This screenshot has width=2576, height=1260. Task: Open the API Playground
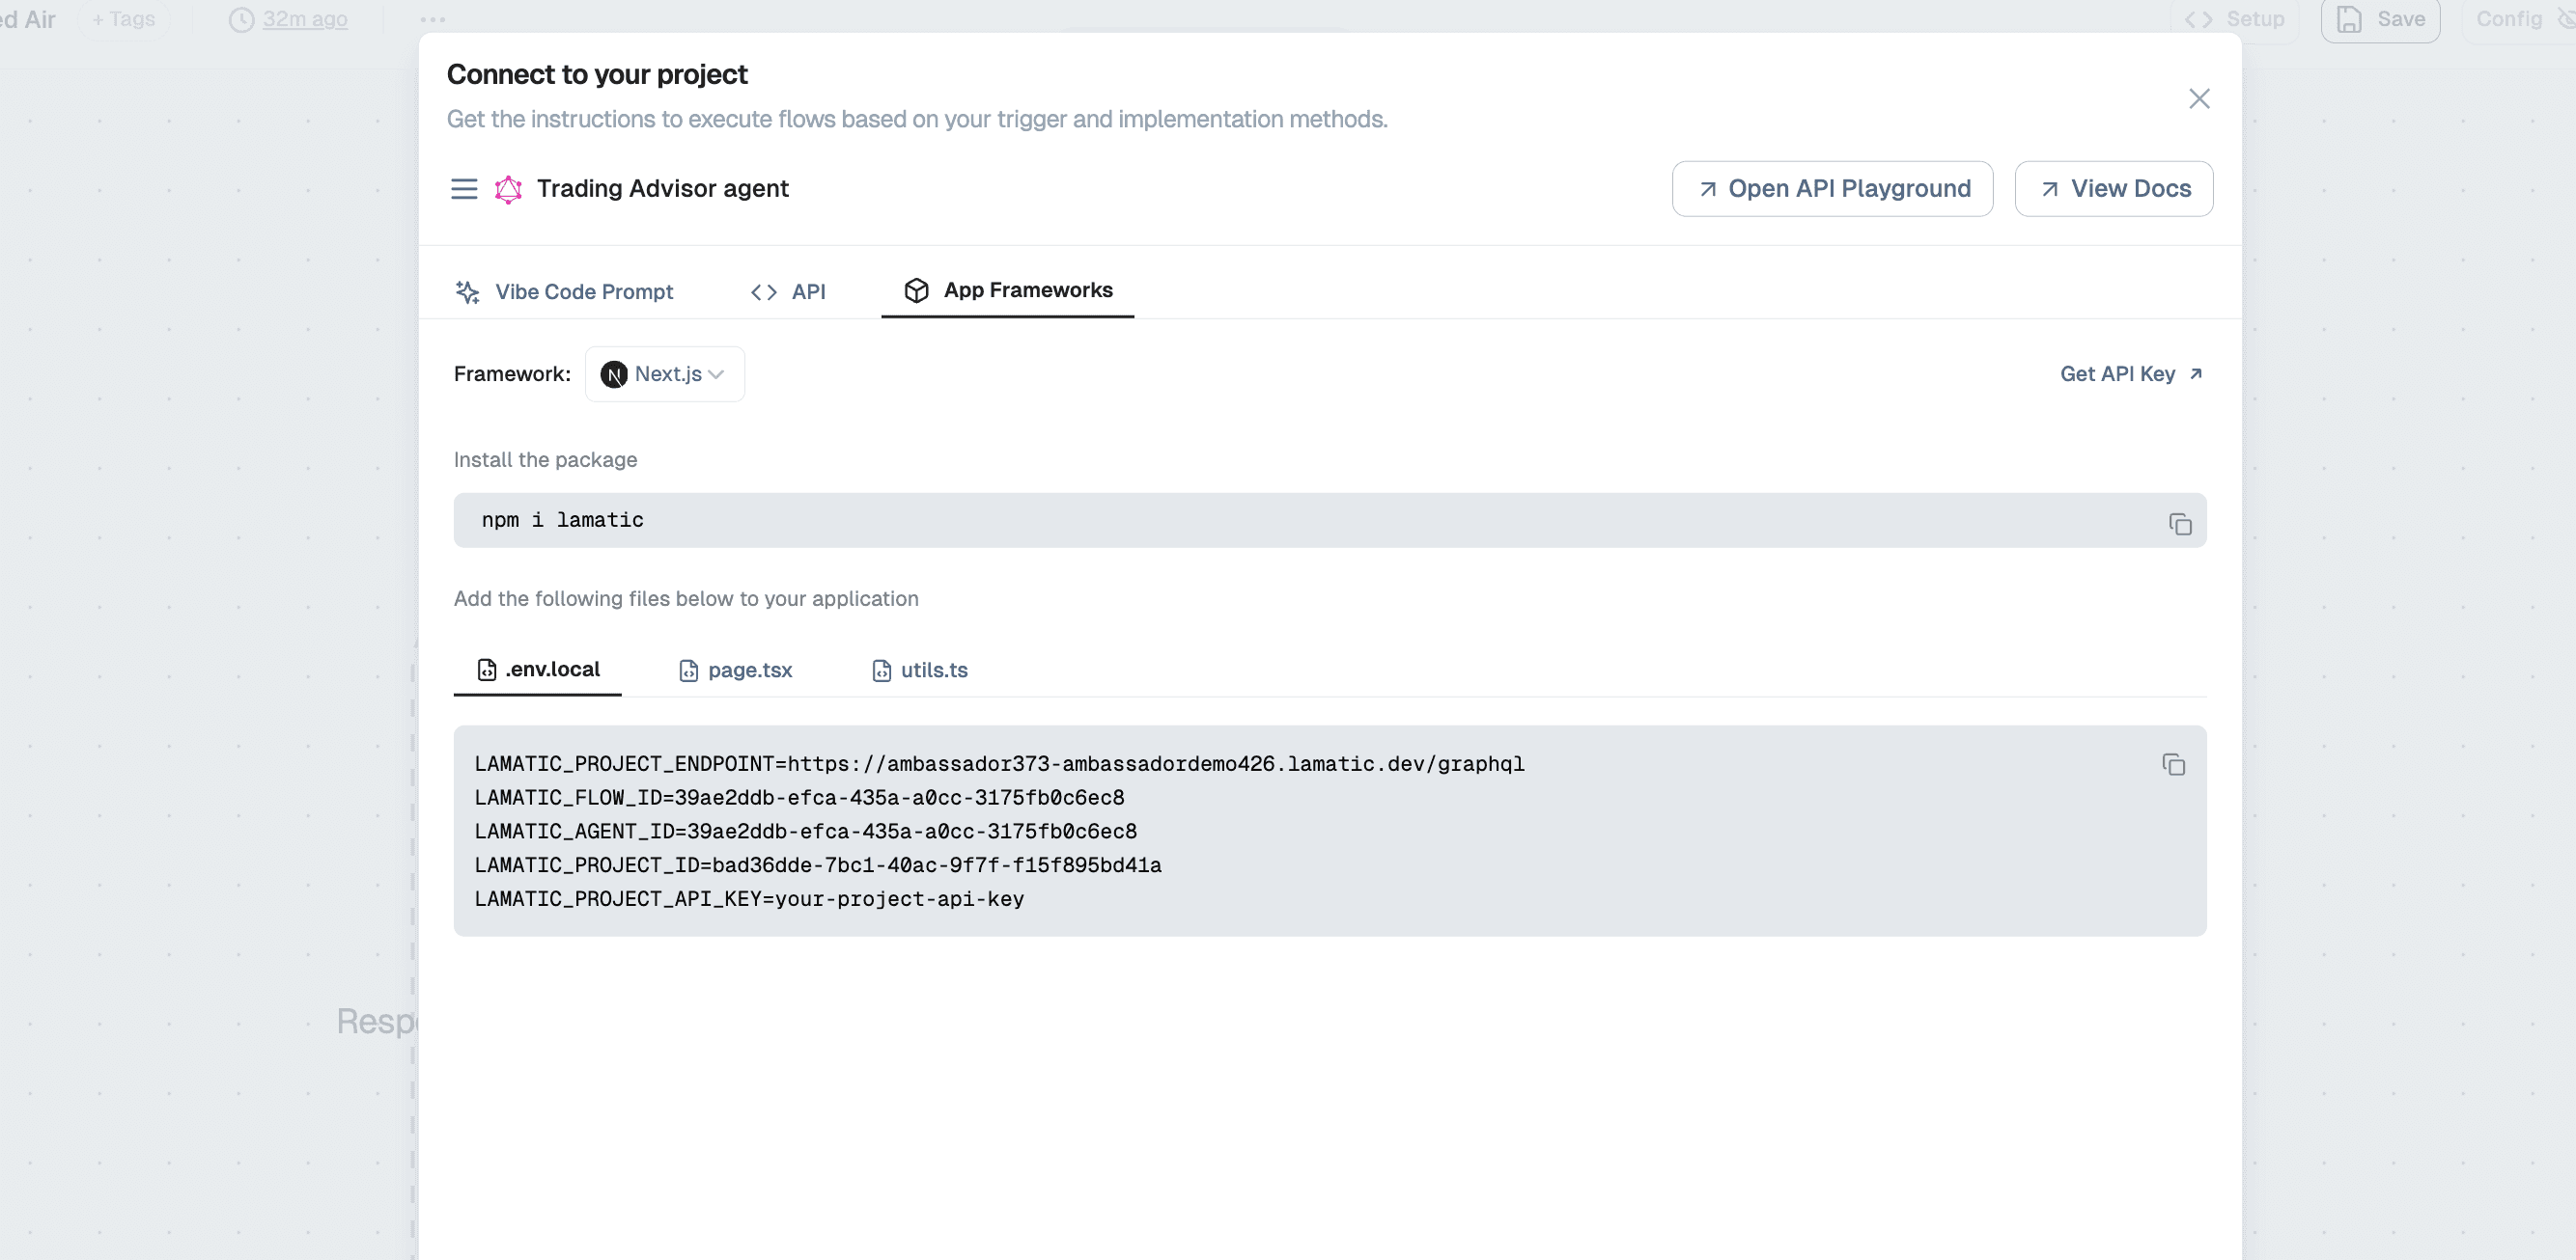(x=1831, y=189)
